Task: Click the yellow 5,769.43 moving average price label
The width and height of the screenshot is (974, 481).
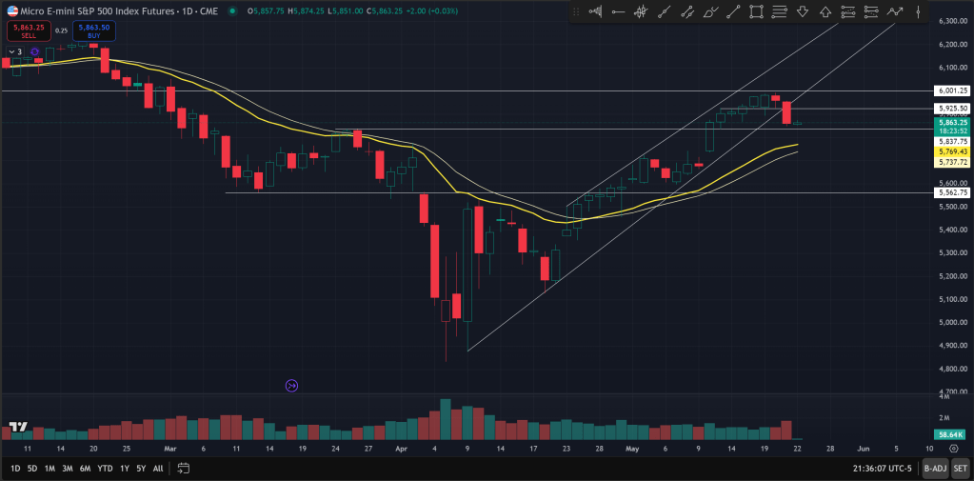Action: (x=951, y=151)
